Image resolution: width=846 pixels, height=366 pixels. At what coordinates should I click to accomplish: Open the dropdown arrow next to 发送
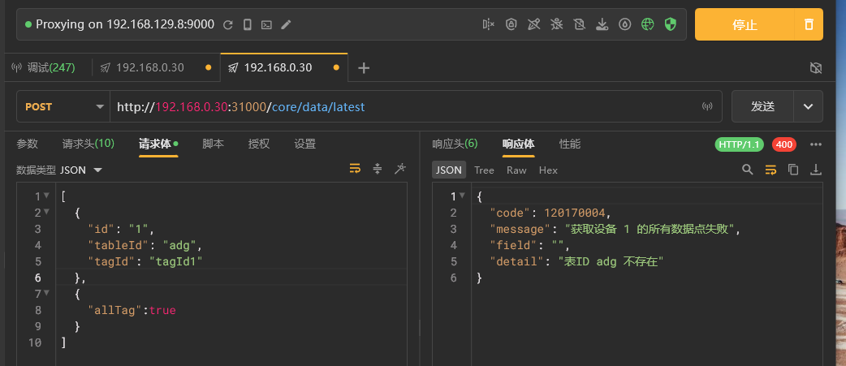(808, 106)
